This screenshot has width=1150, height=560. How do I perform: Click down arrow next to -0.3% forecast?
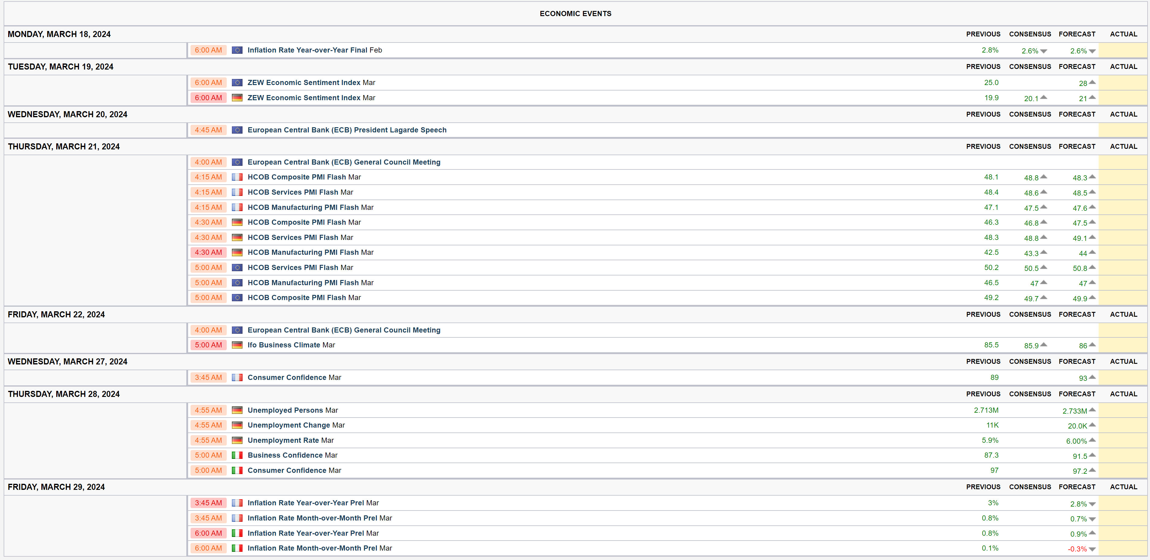(x=1092, y=549)
